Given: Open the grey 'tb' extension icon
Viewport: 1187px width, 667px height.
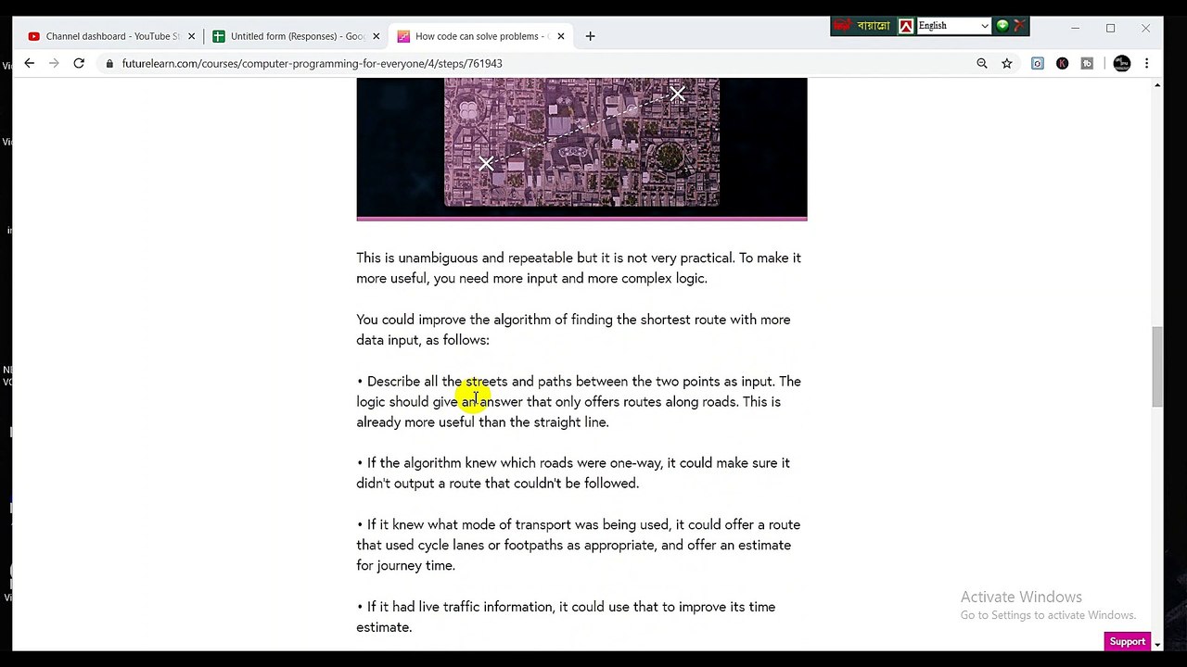Looking at the screenshot, I should [x=1087, y=63].
